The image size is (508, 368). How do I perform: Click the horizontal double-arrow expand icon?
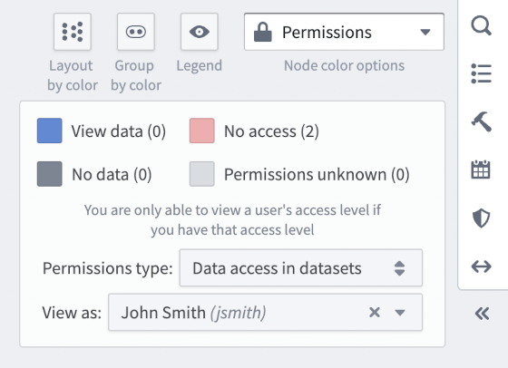[481, 266]
